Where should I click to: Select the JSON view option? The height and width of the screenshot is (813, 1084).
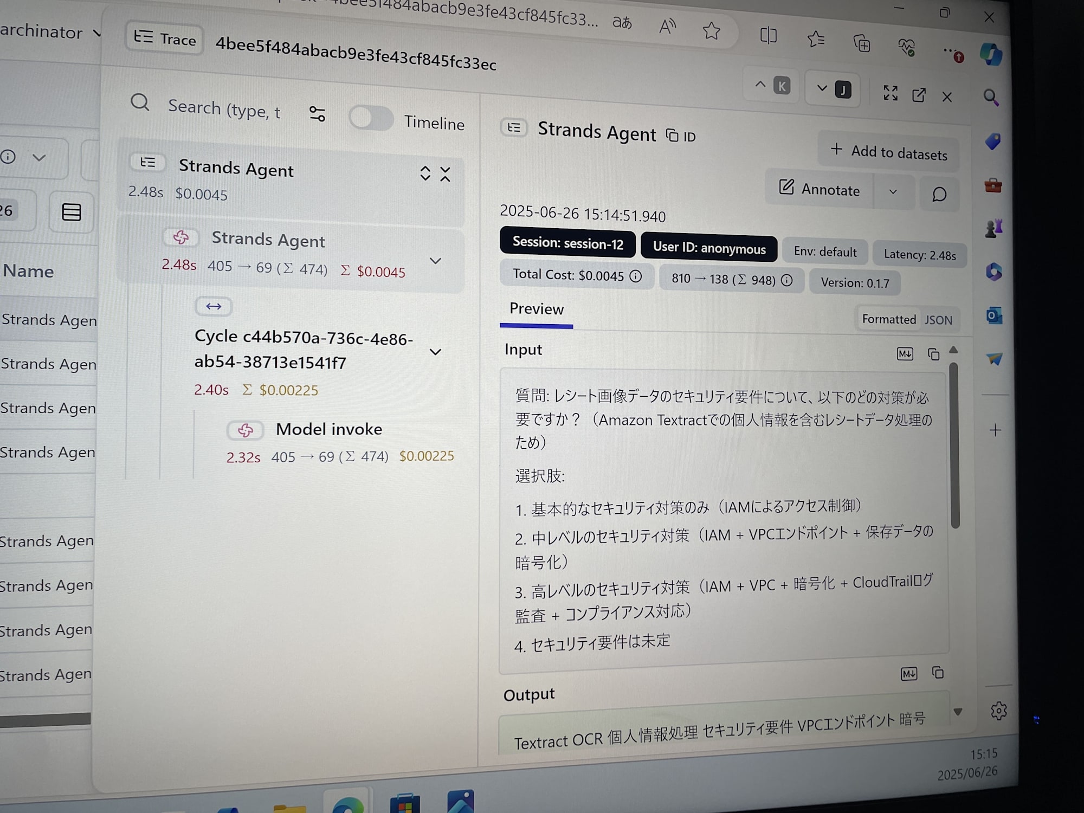[x=938, y=320]
